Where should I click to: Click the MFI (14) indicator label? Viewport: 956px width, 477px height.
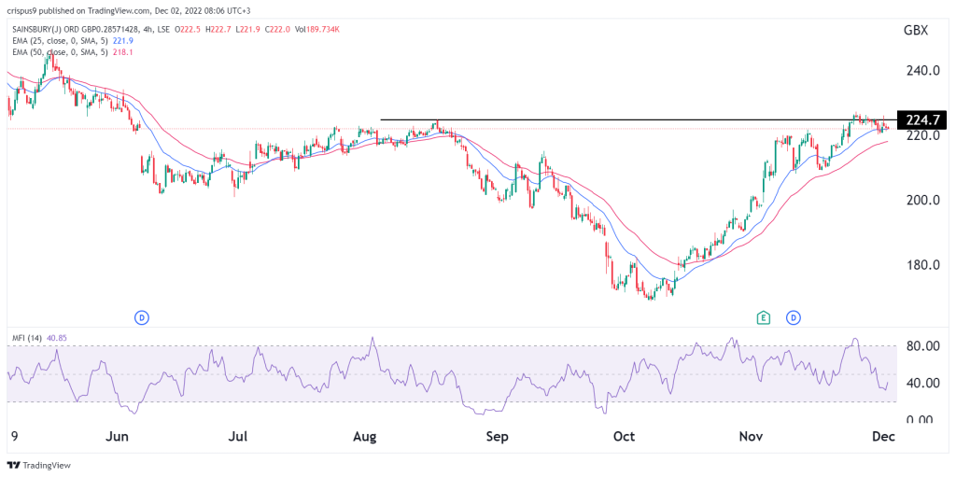27,337
